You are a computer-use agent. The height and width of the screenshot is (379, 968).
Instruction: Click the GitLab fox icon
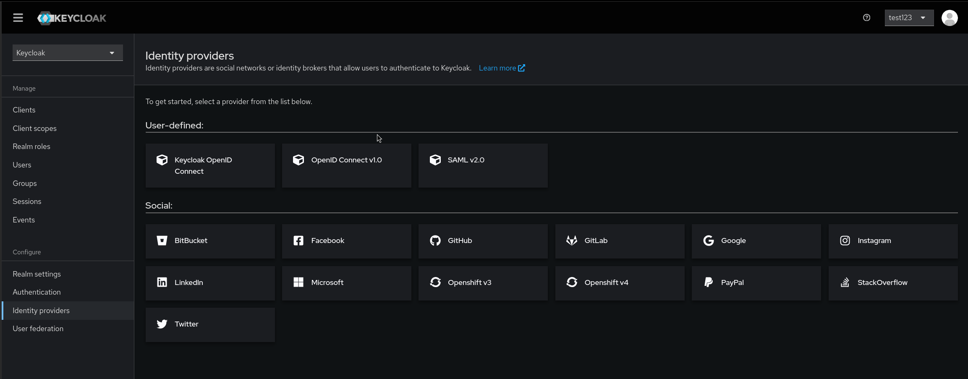click(x=572, y=240)
